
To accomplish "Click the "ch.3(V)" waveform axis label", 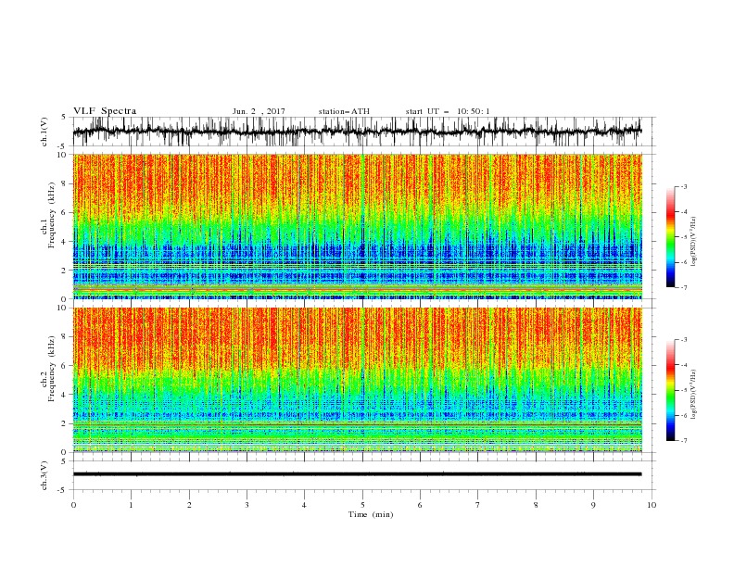I will click(x=44, y=475).
